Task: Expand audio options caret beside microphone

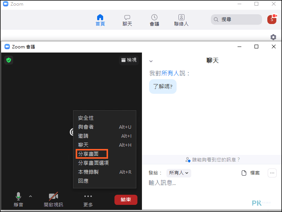Action: (x=30, y=196)
